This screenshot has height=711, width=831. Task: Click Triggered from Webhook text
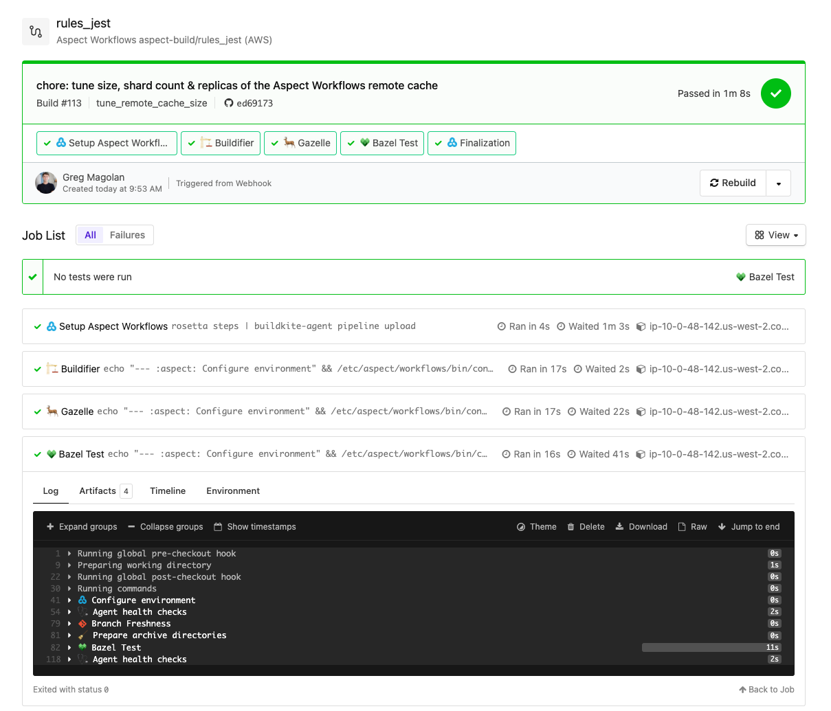click(223, 183)
